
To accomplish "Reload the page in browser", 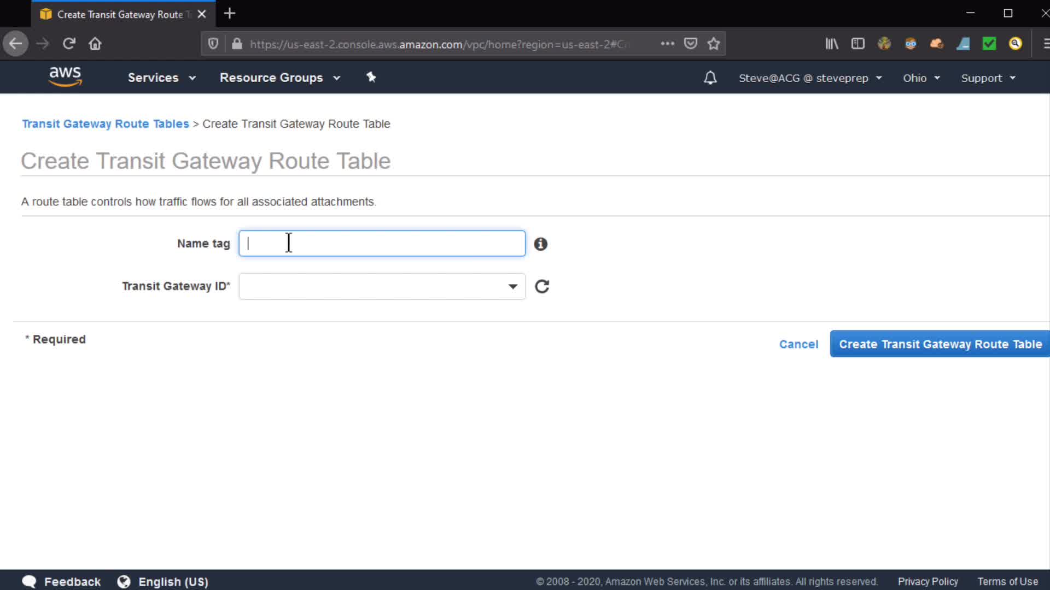I will (x=68, y=44).
